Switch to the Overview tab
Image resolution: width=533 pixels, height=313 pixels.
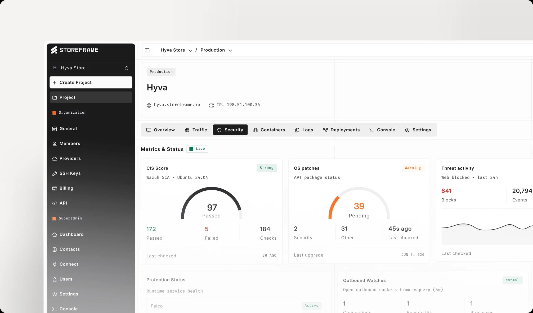tap(160, 130)
